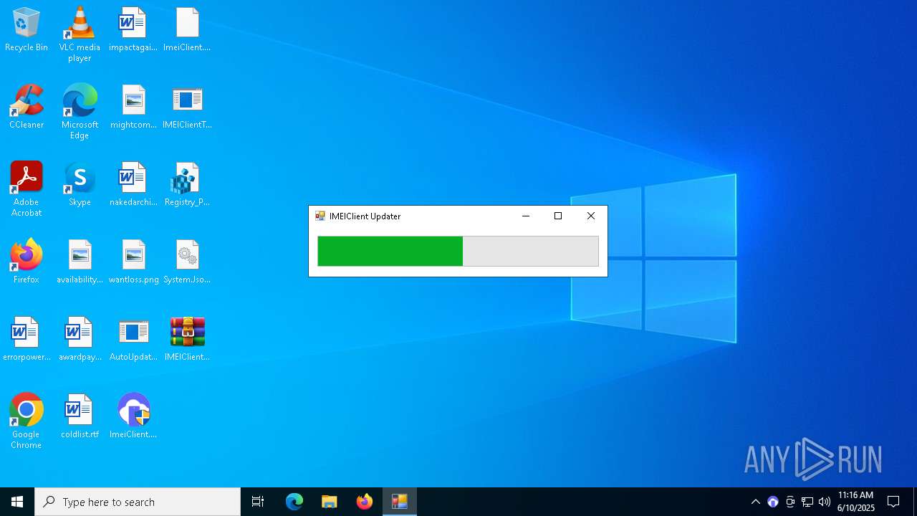
Task: Maximize the IMEIClient Updater window
Action: pyautogui.click(x=558, y=216)
